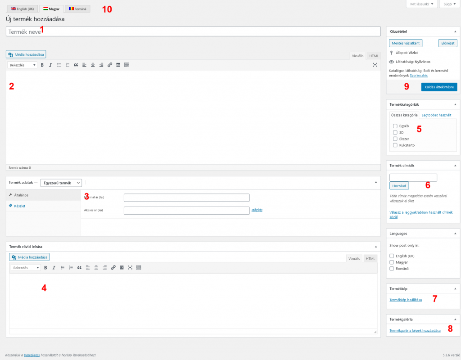Apply italic in main editor toolbar
This screenshot has height=360, width=461.
(50, 65)
